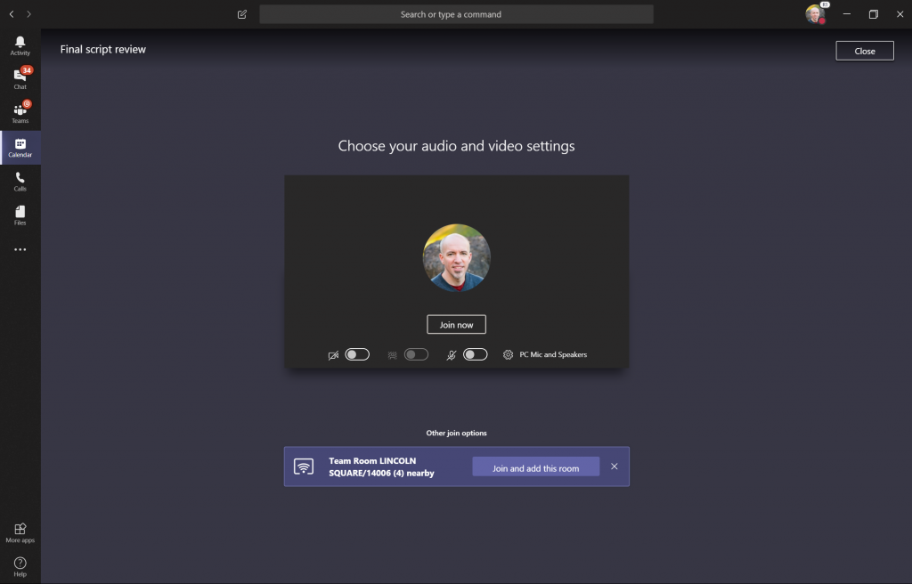Expand the sidebar ellipsis for more apps
912x584 pixels.
pyautogui.click(x=20, y=250)
